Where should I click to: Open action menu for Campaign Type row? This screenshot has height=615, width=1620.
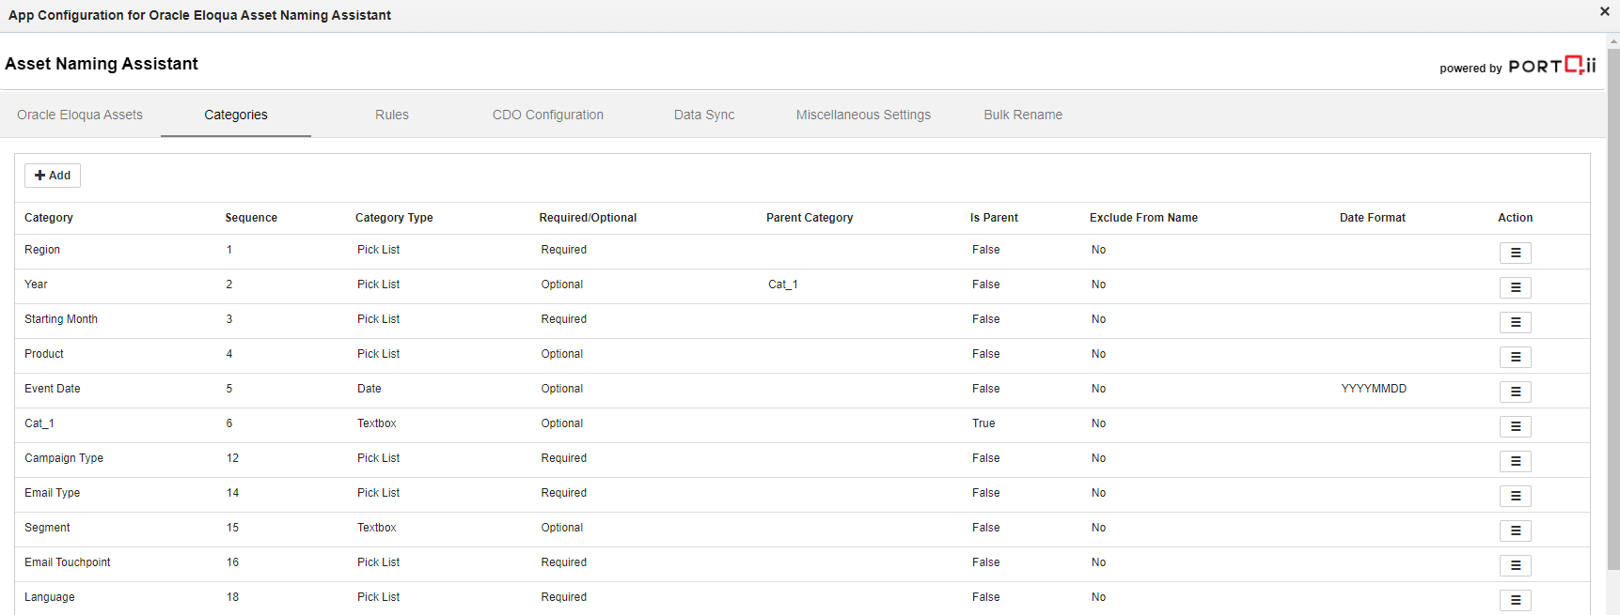(x=1515, y=461)
